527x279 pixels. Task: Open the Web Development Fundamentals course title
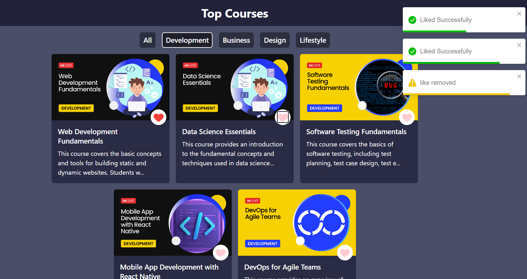coord(88,136)
